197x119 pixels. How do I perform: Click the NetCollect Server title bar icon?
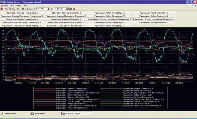point(2,2)
